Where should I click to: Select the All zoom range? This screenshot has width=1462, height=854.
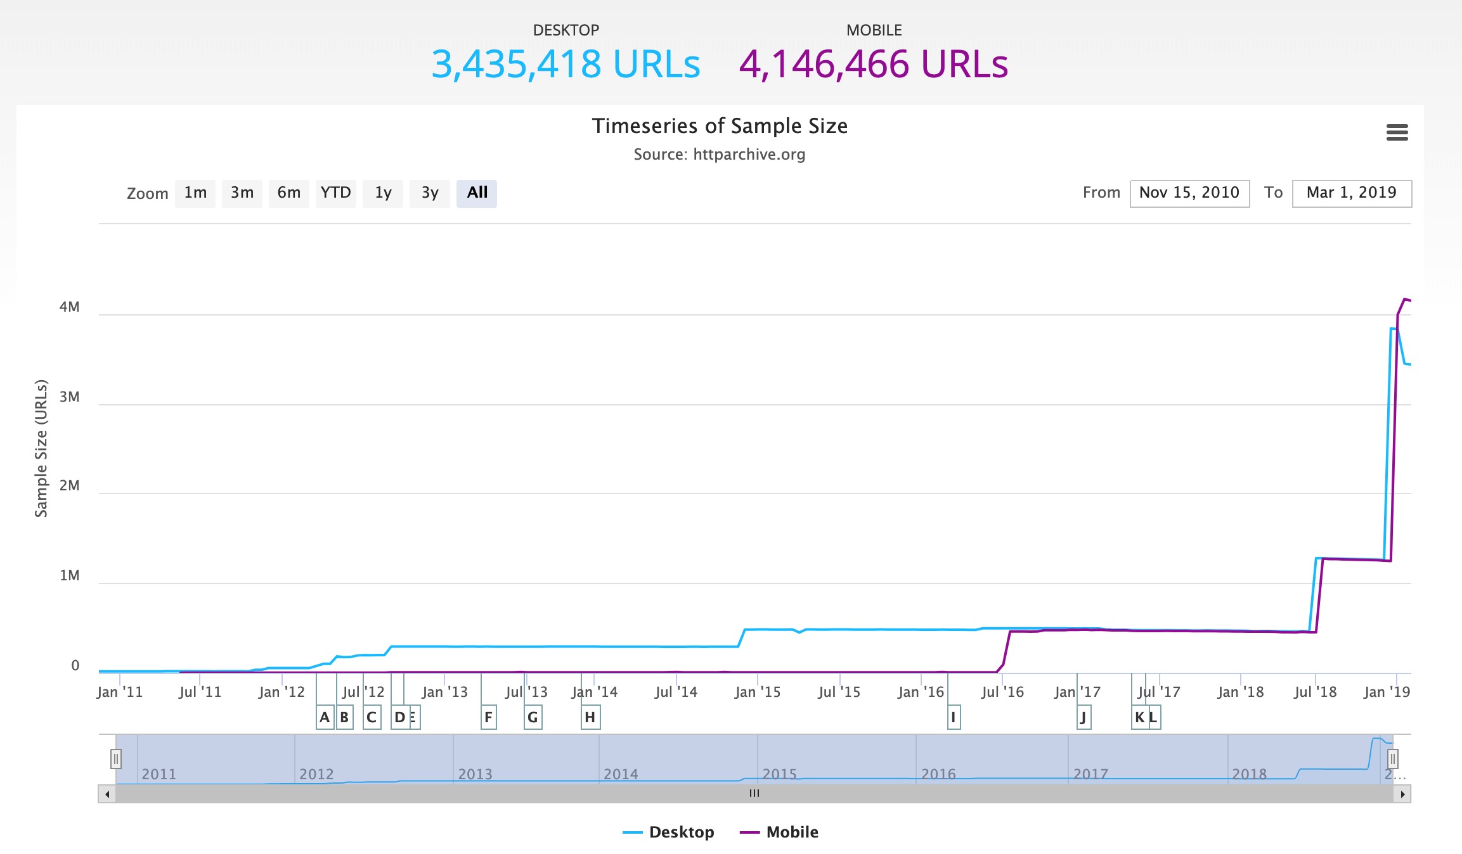pyautogui.click(x=477, y=193)
